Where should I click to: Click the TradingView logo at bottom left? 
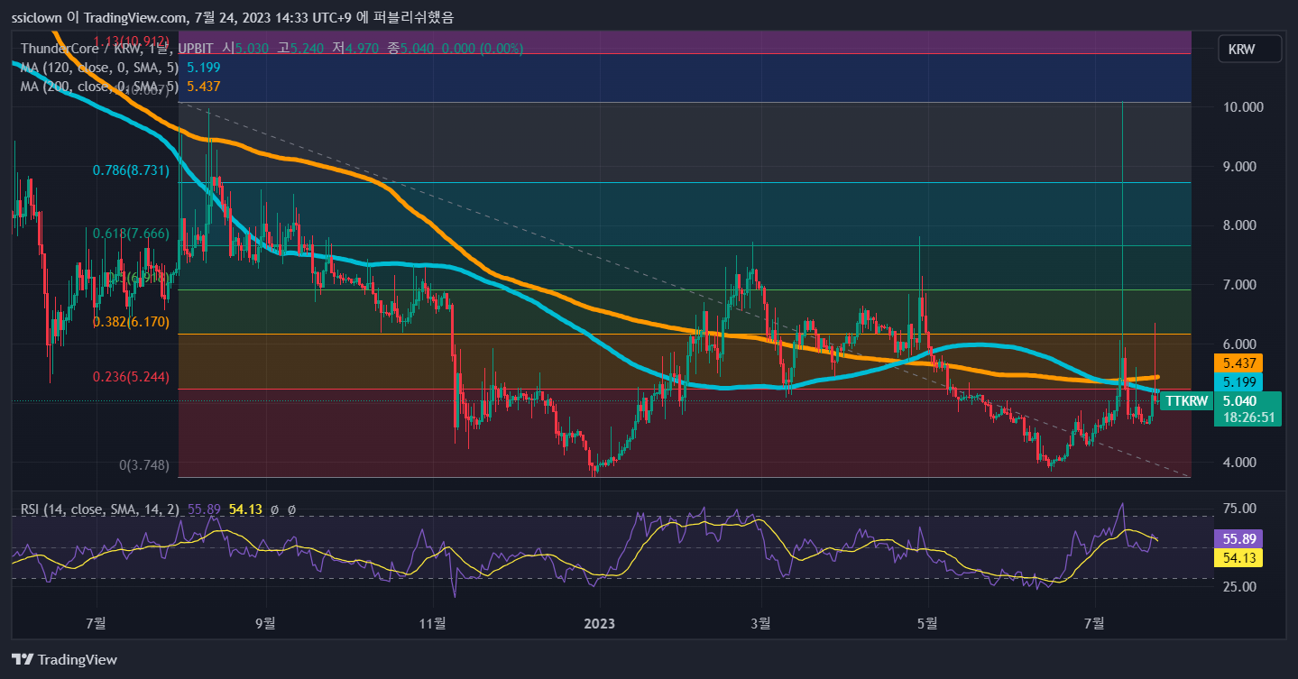click(64, 659)
